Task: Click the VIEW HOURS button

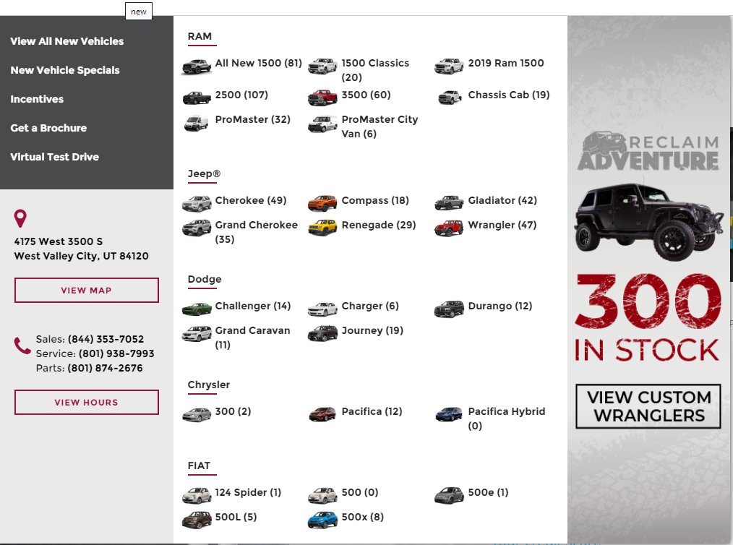Action: pos(87,403)
